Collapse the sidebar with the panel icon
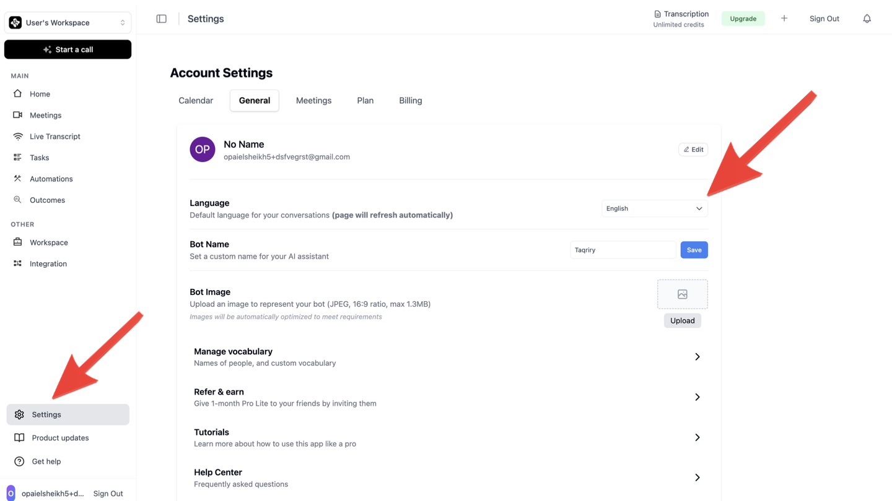The image size is (892, 501). pyautogui.click(x=161, y=19)
